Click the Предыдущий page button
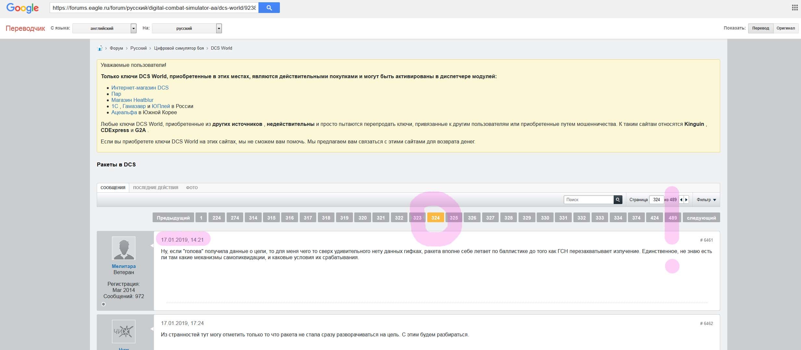Image resolution: width=801 pixels, height=350 pixels. click(173, 218)
